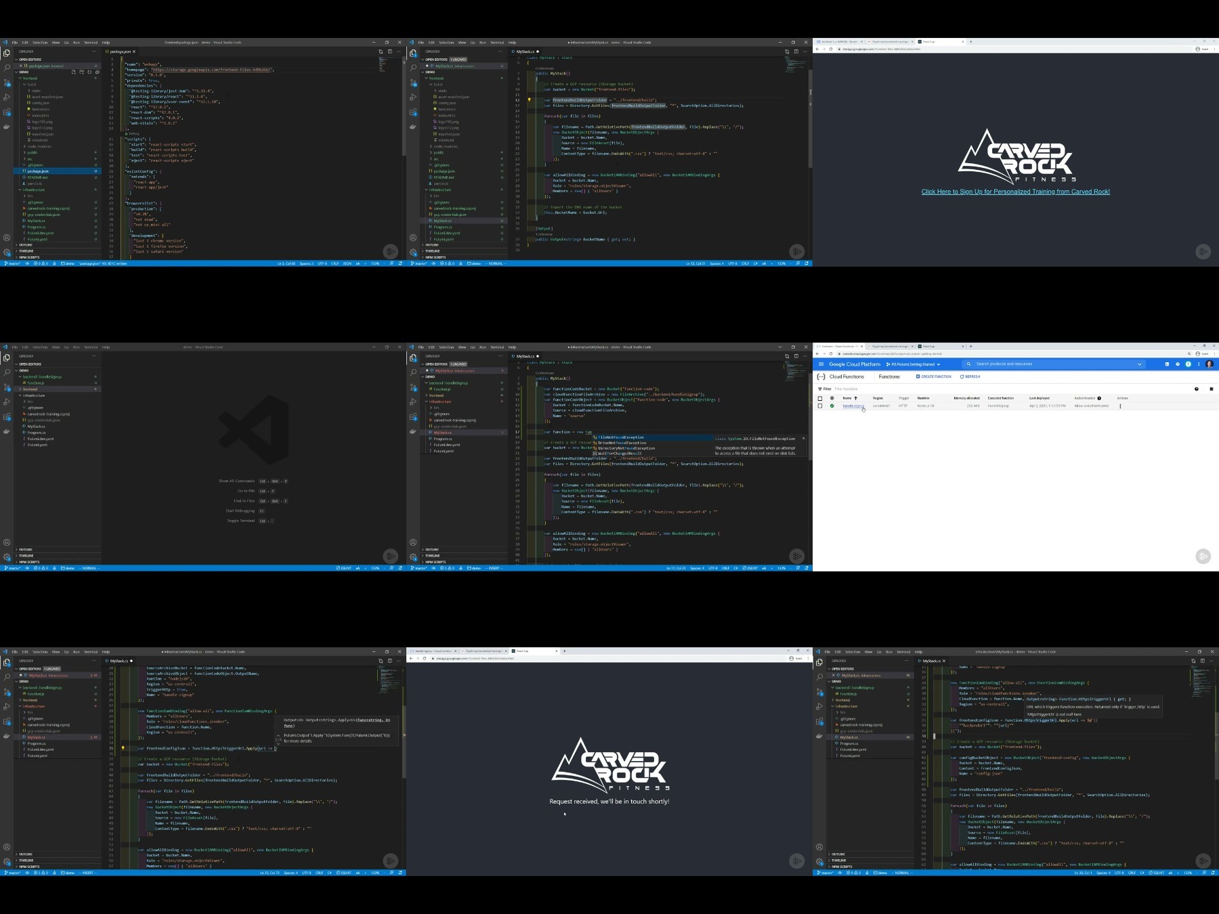Sort functions by the Name column header
Image resolution: width=1219 pixels, height=914 pixels.
coord(850,398)
